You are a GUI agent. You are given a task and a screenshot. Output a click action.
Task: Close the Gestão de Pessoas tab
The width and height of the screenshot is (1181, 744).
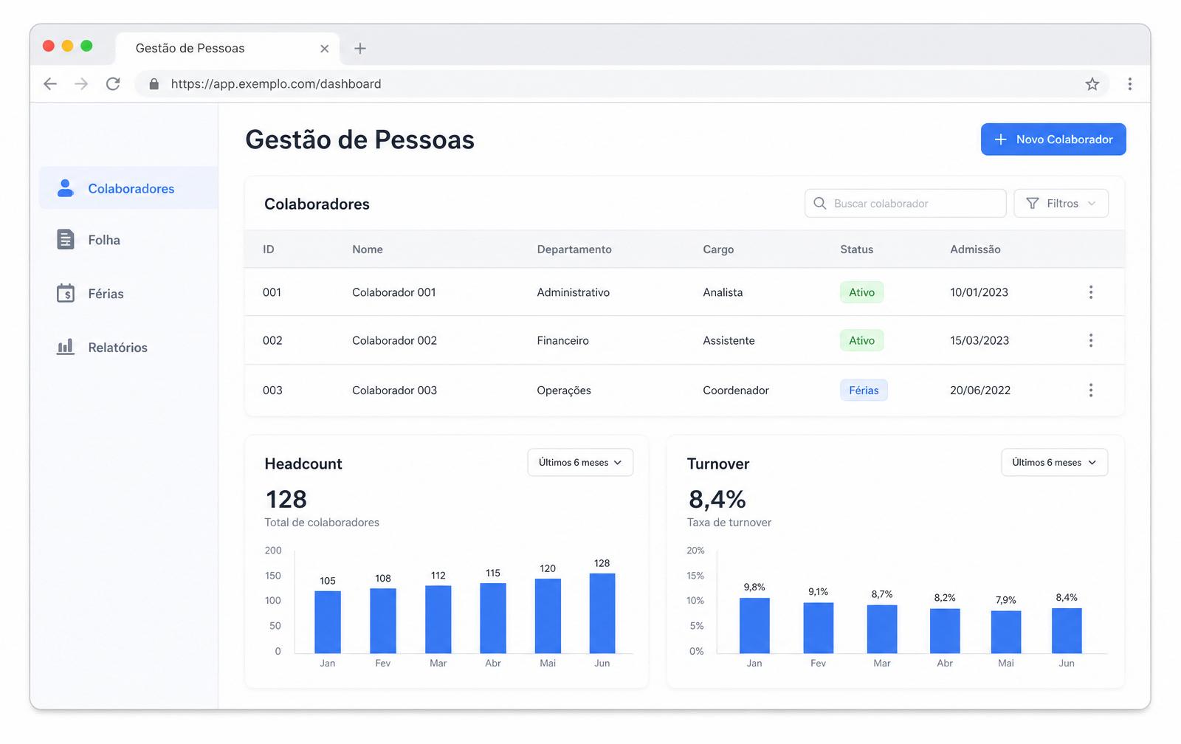pyautogui.click(x=324, y=49)
